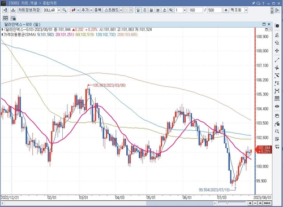The width and height of the screenshot is (283, 207).
Task: Click the eraser icon in the right sidebar
Action: (277, 43)
